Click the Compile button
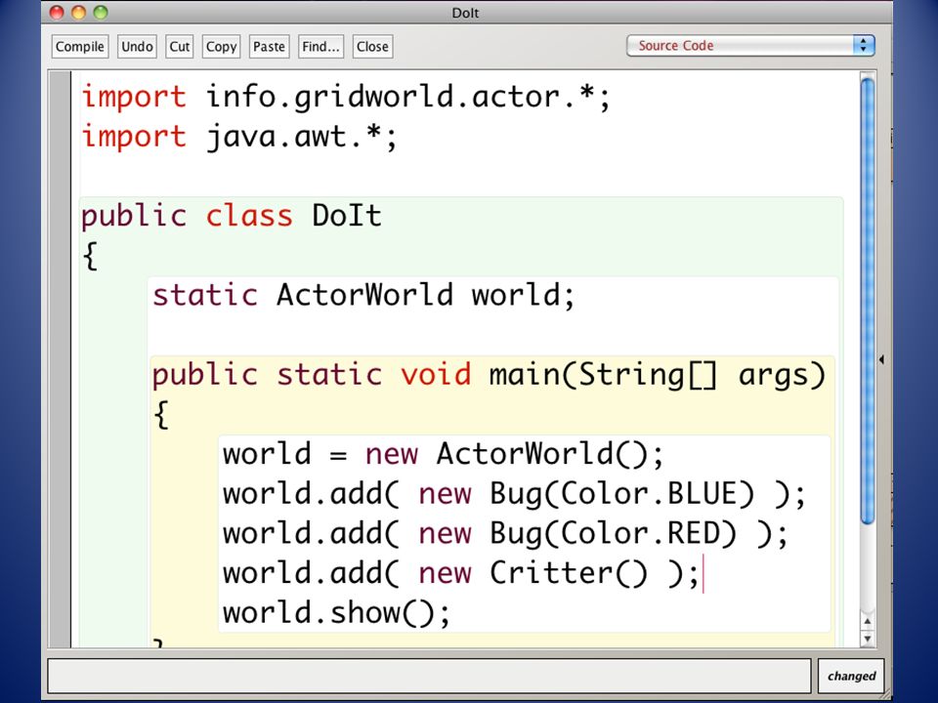This screenshot has height=703, width=938. click(x=79, y=47)
